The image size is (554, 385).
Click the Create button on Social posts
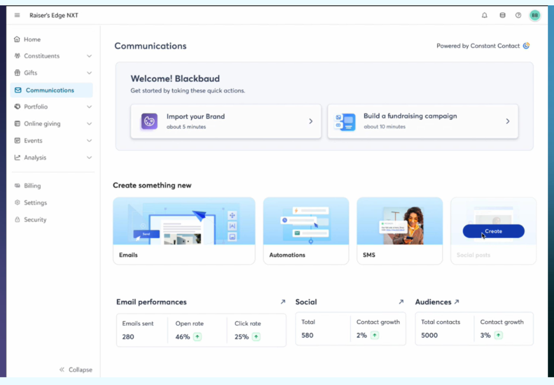pyautogui.click(x=493, y=231)
